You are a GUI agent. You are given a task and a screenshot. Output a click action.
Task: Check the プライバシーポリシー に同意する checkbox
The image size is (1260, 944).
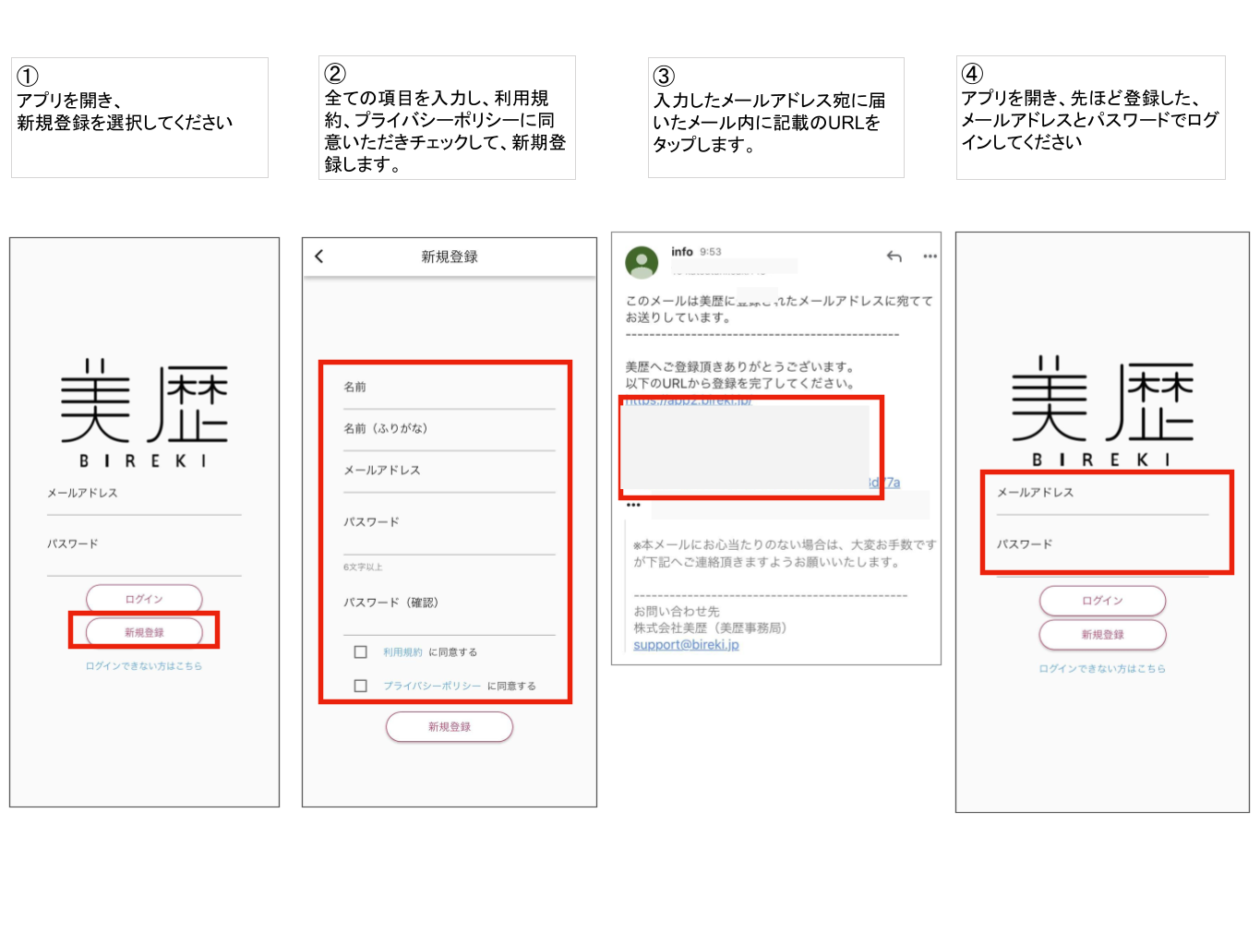361,686
